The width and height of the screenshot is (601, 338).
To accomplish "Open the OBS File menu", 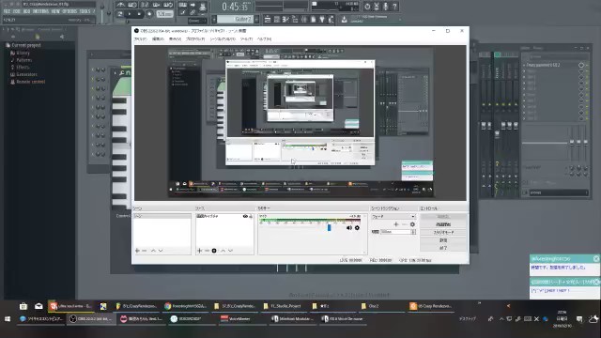I will (x=140, y=39).
